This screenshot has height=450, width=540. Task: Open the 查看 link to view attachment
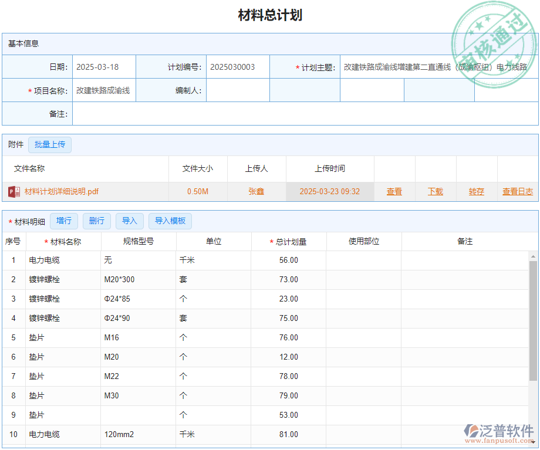[x=394, y=191]
